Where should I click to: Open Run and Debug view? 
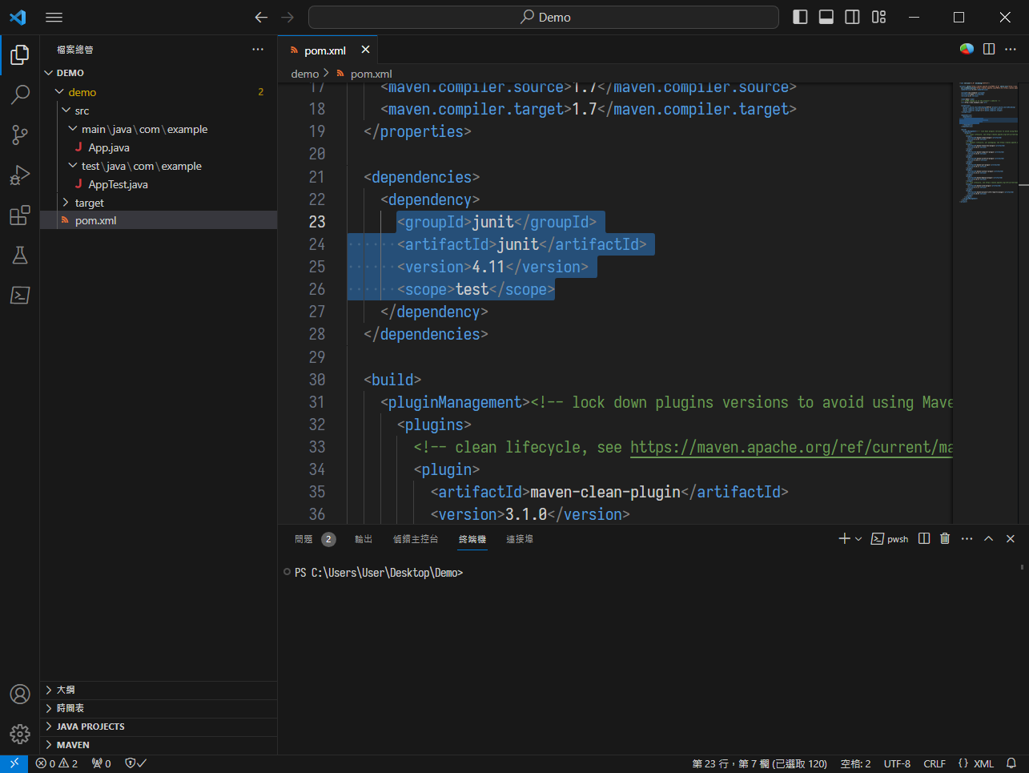pos(20,175)
